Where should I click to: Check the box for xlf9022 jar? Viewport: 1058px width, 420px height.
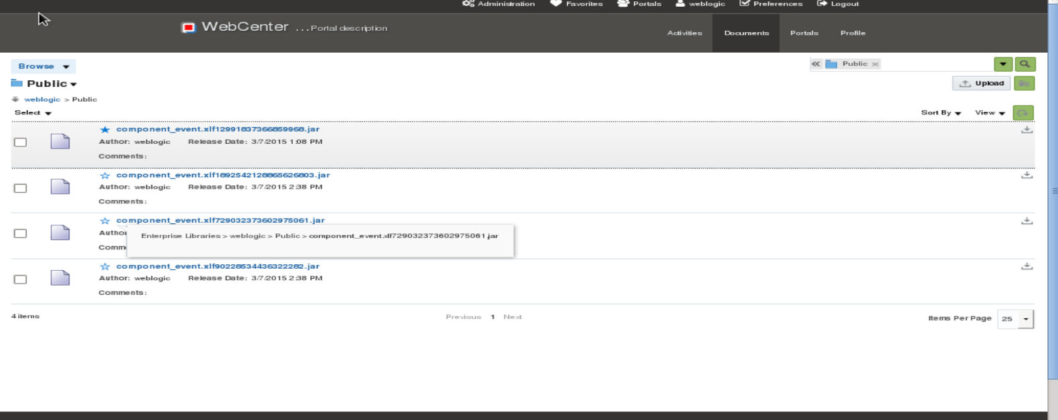(21, 280)
